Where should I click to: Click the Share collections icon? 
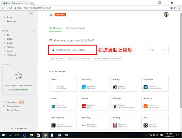[5, 106]
